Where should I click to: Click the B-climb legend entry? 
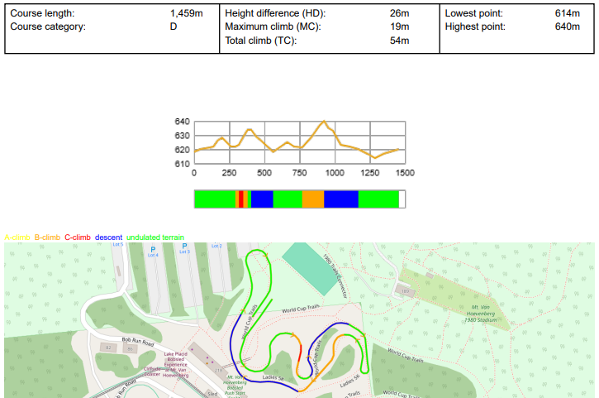point(47,237)
